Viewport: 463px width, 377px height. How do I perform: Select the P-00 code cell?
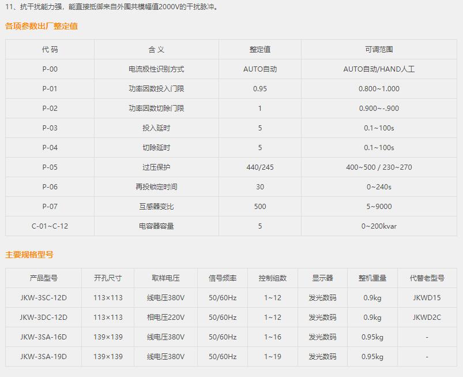[50, 69]
